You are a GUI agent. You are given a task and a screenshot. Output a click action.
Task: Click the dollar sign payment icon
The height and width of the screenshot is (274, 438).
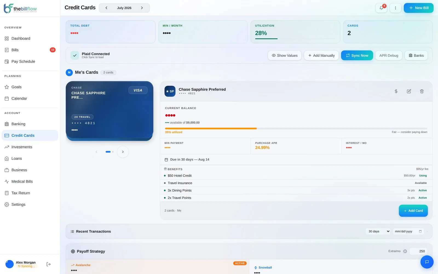tap(396, 91)
